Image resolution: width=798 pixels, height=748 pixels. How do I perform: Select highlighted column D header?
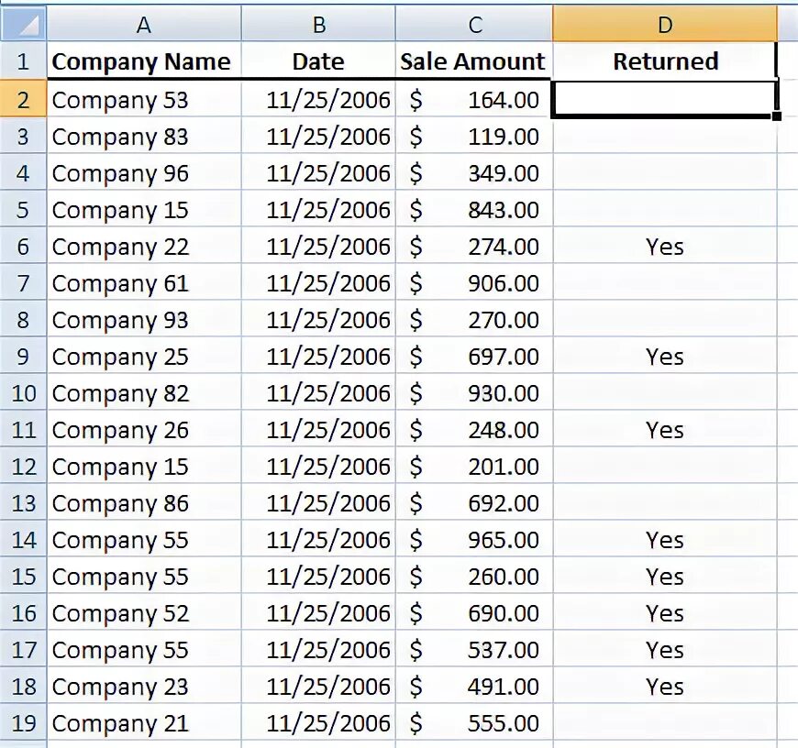(665, 25)
